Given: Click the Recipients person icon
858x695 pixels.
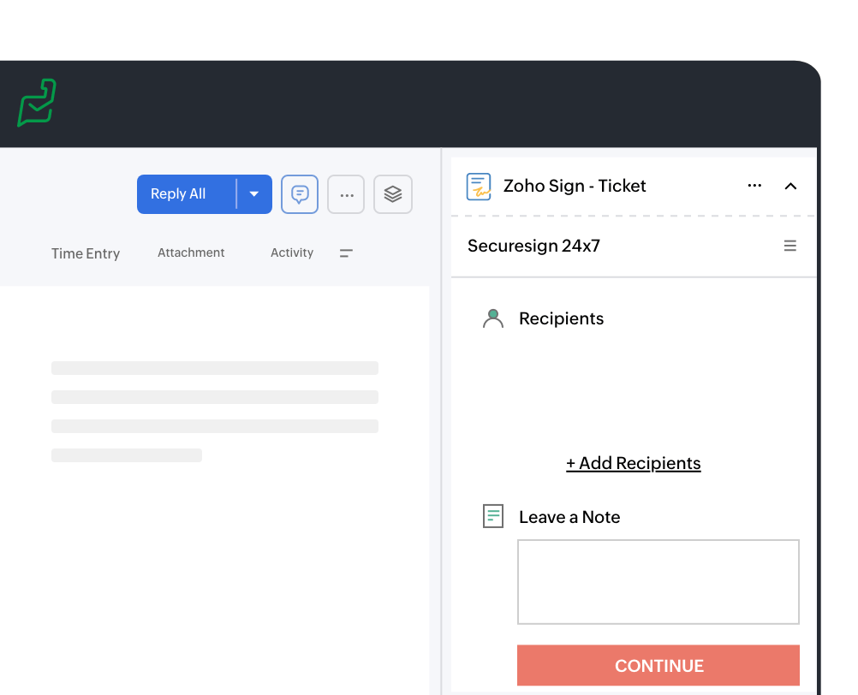Looking at the screenshot, I should click(x=493, y=318).
